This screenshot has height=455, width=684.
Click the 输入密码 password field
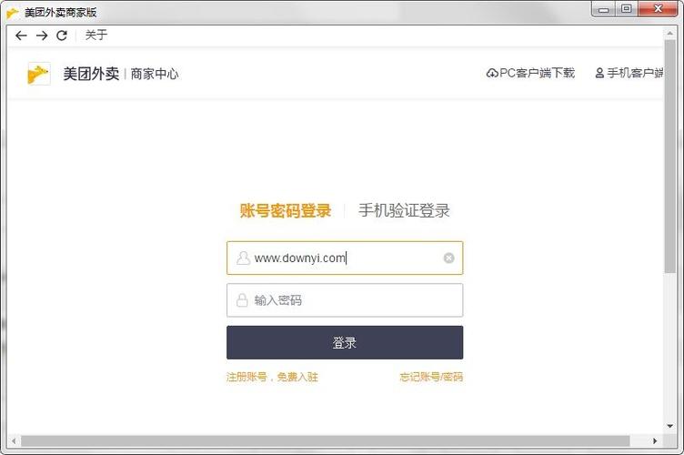tap(345, 300)
